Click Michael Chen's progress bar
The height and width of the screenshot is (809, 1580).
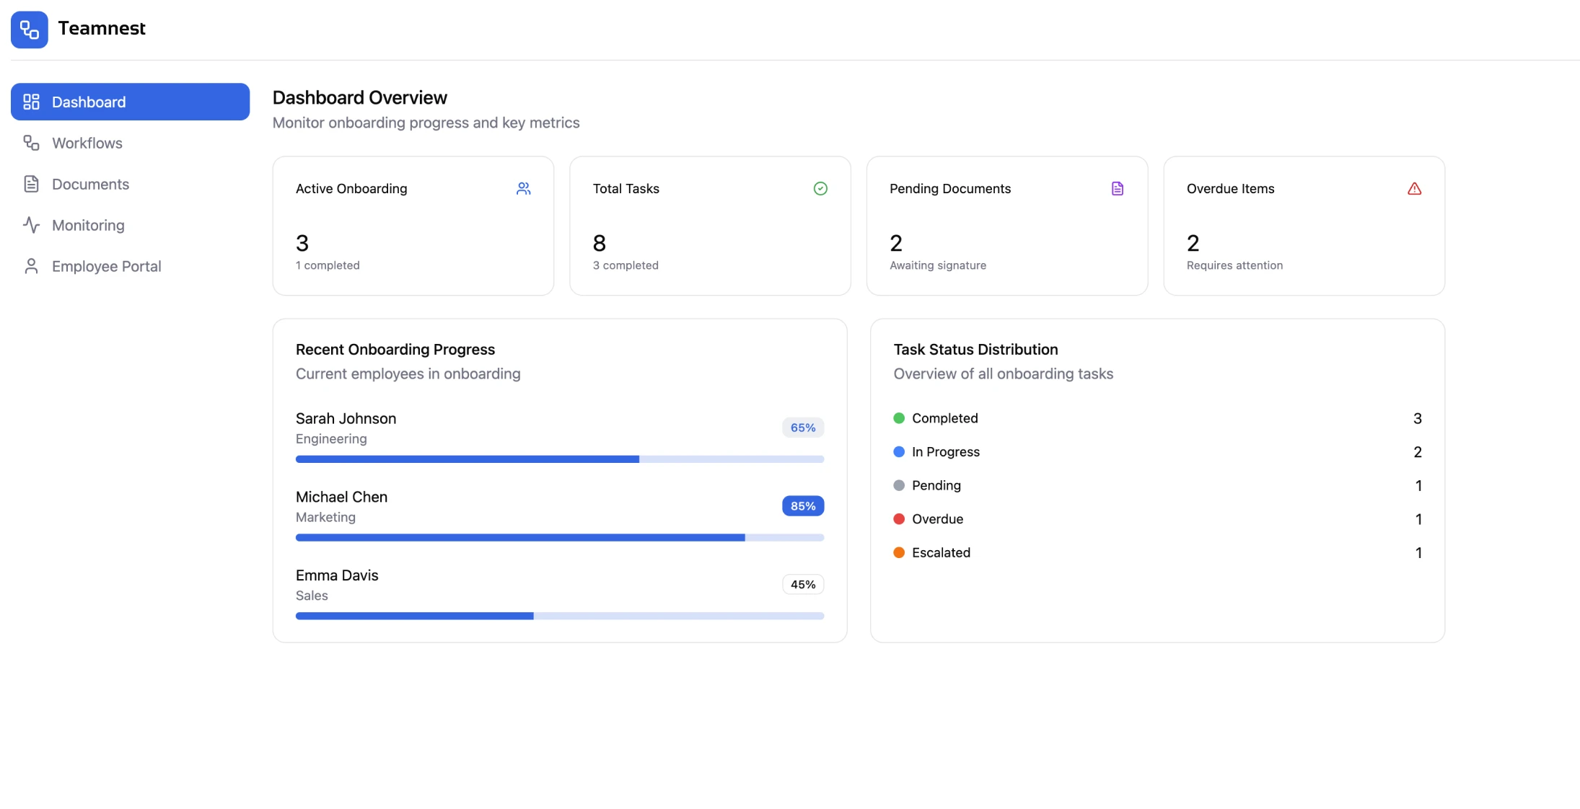click(x=559, y=537)
